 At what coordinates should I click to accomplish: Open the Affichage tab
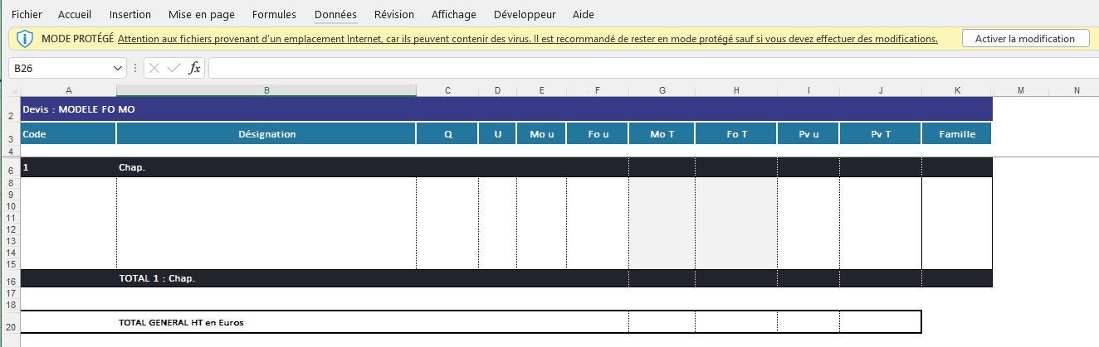tap(454, 15)
